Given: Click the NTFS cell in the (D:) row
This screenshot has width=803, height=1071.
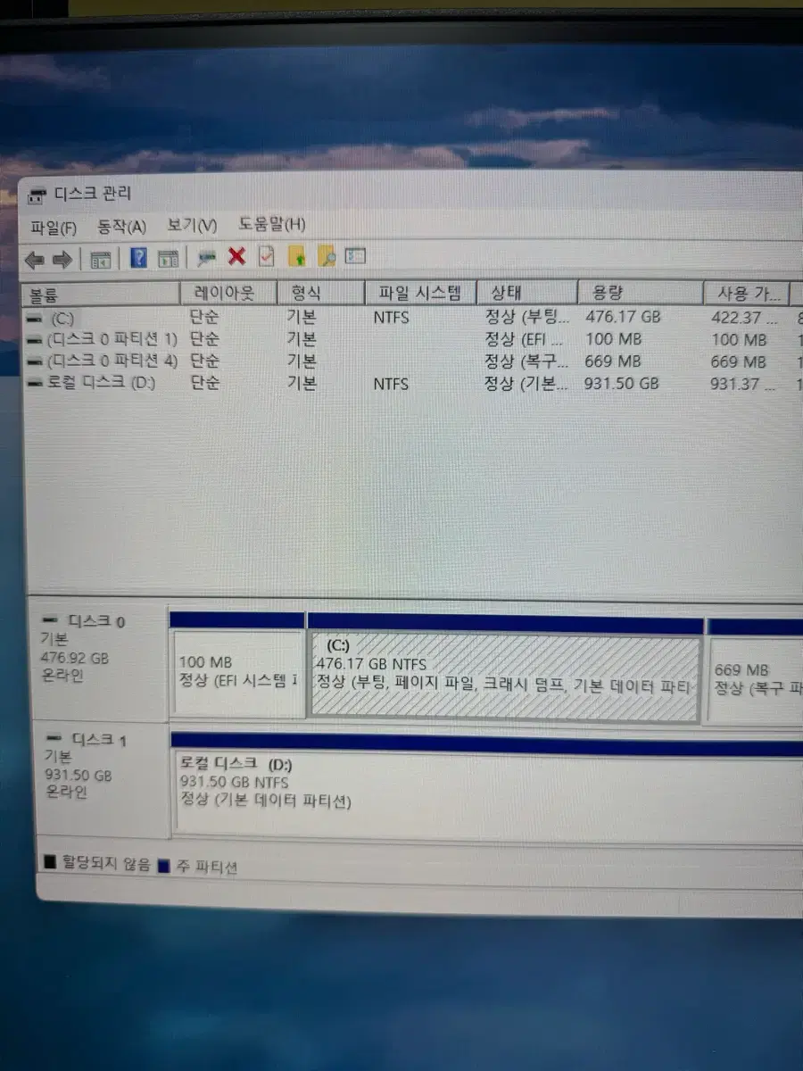Looking at the screenshot, I should (392, 384).
